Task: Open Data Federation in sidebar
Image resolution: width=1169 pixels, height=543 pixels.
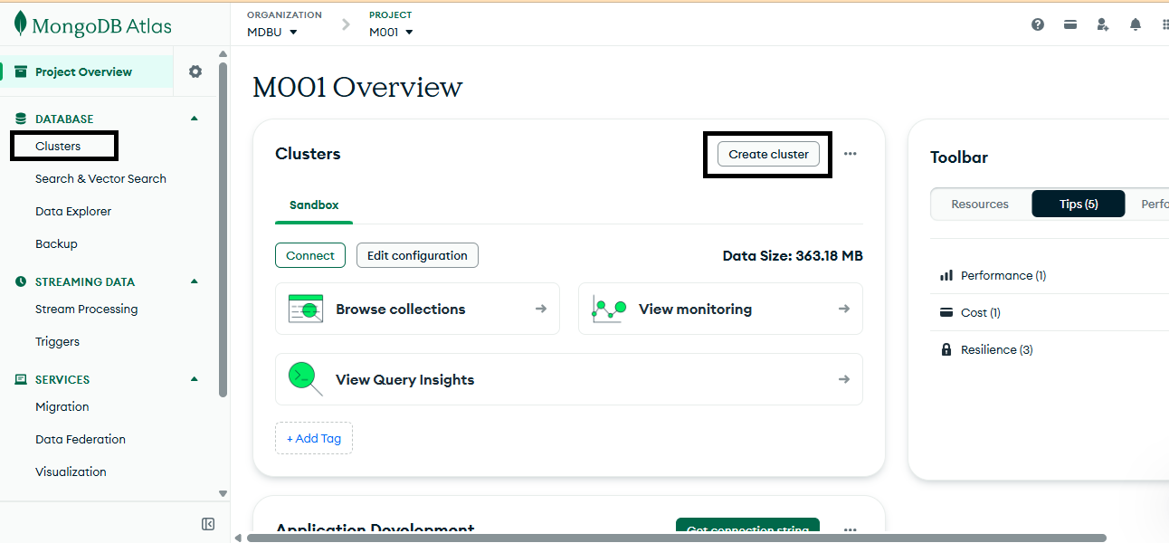Action: click(x=81, y=439)
